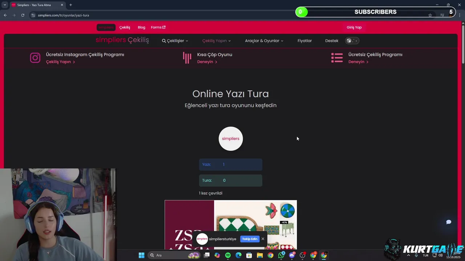The image size is (465, 261).
Task: Open Deneyin link under Kısa Çöp Oyunu
Action: click(207, 62)
